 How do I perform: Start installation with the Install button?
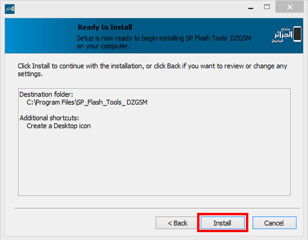(222, 223)
